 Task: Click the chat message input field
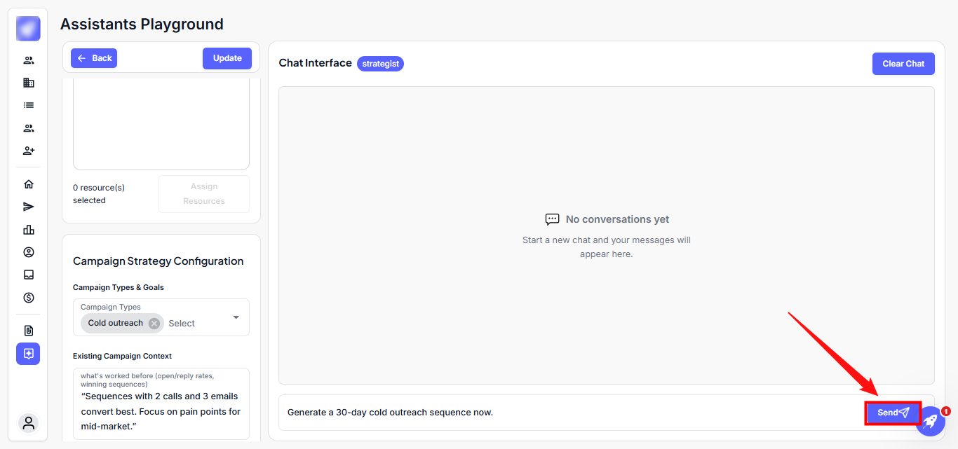(561, 413)
